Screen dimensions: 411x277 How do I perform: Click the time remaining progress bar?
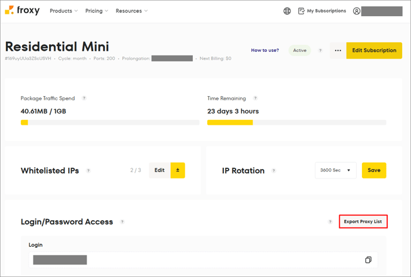click(297, 122)
